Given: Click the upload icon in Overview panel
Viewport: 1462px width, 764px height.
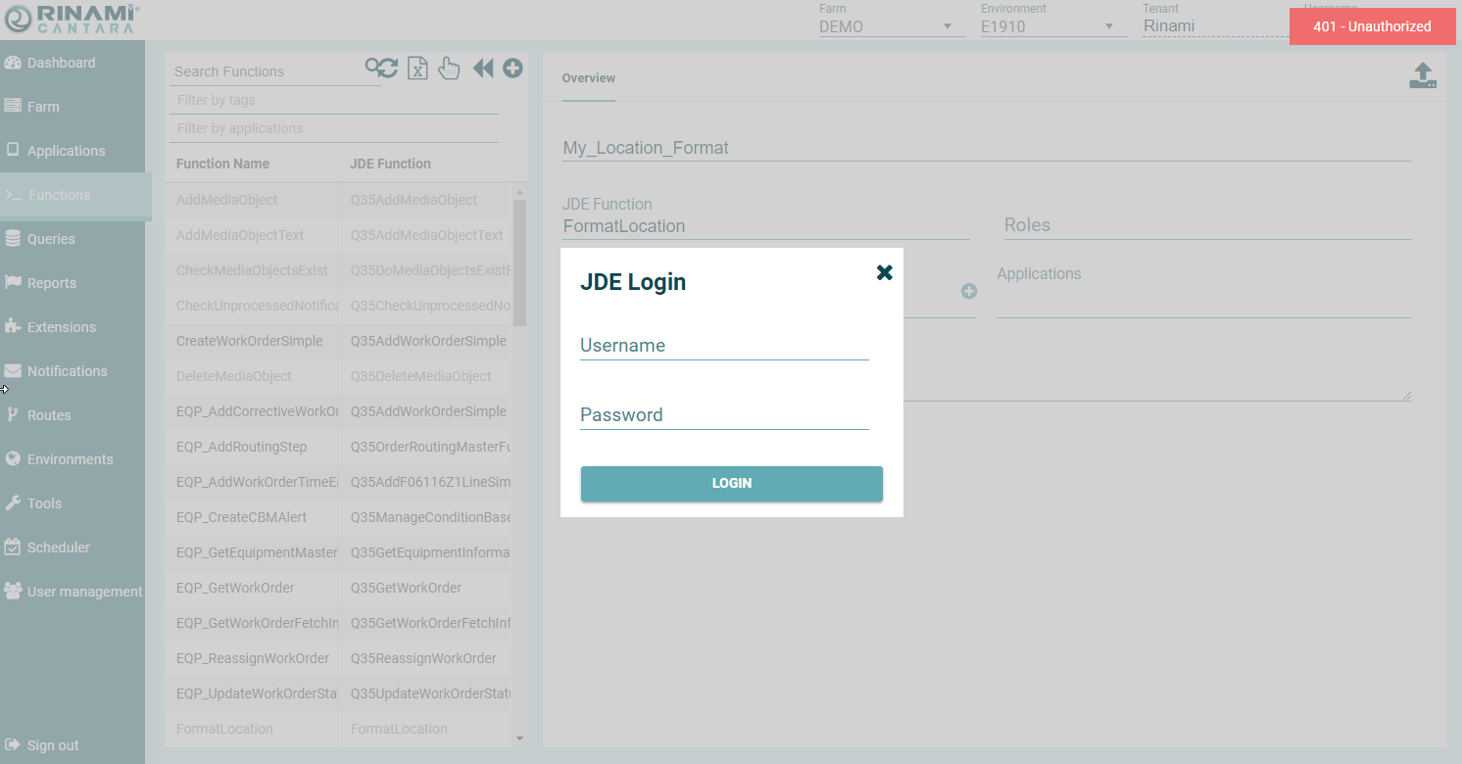Looking at the screenshot, I should tap(1423, 75).
